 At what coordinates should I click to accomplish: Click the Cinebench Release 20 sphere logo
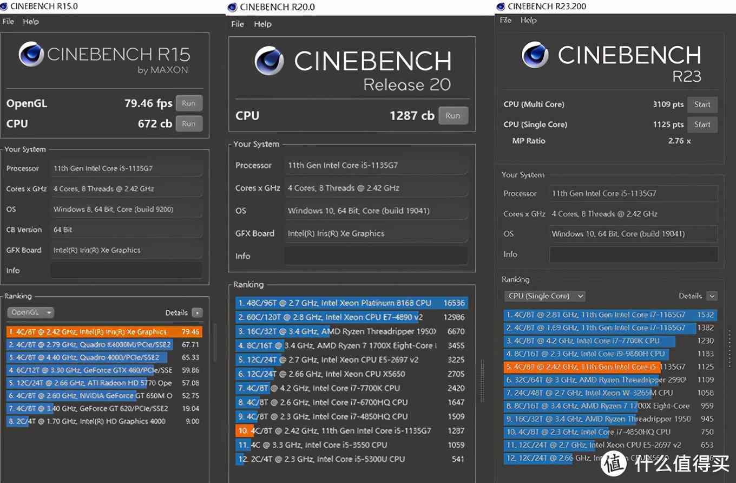(270, 61)
